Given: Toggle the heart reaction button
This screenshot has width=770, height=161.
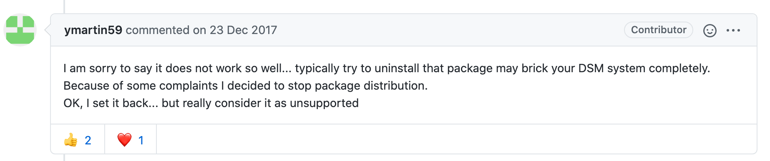Looking at the screenshot, I should tap(131, 140).
